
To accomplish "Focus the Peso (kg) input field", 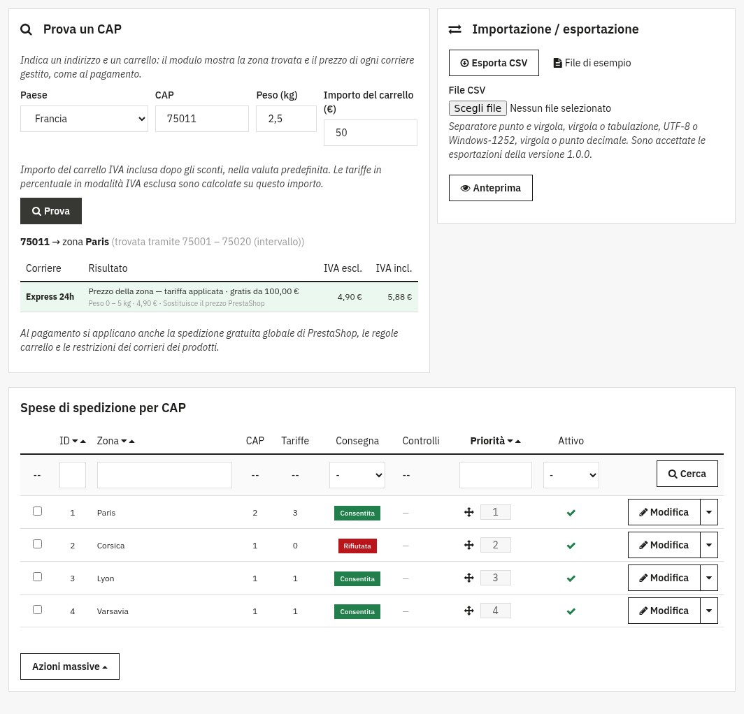I will click(x=286, y=119).
